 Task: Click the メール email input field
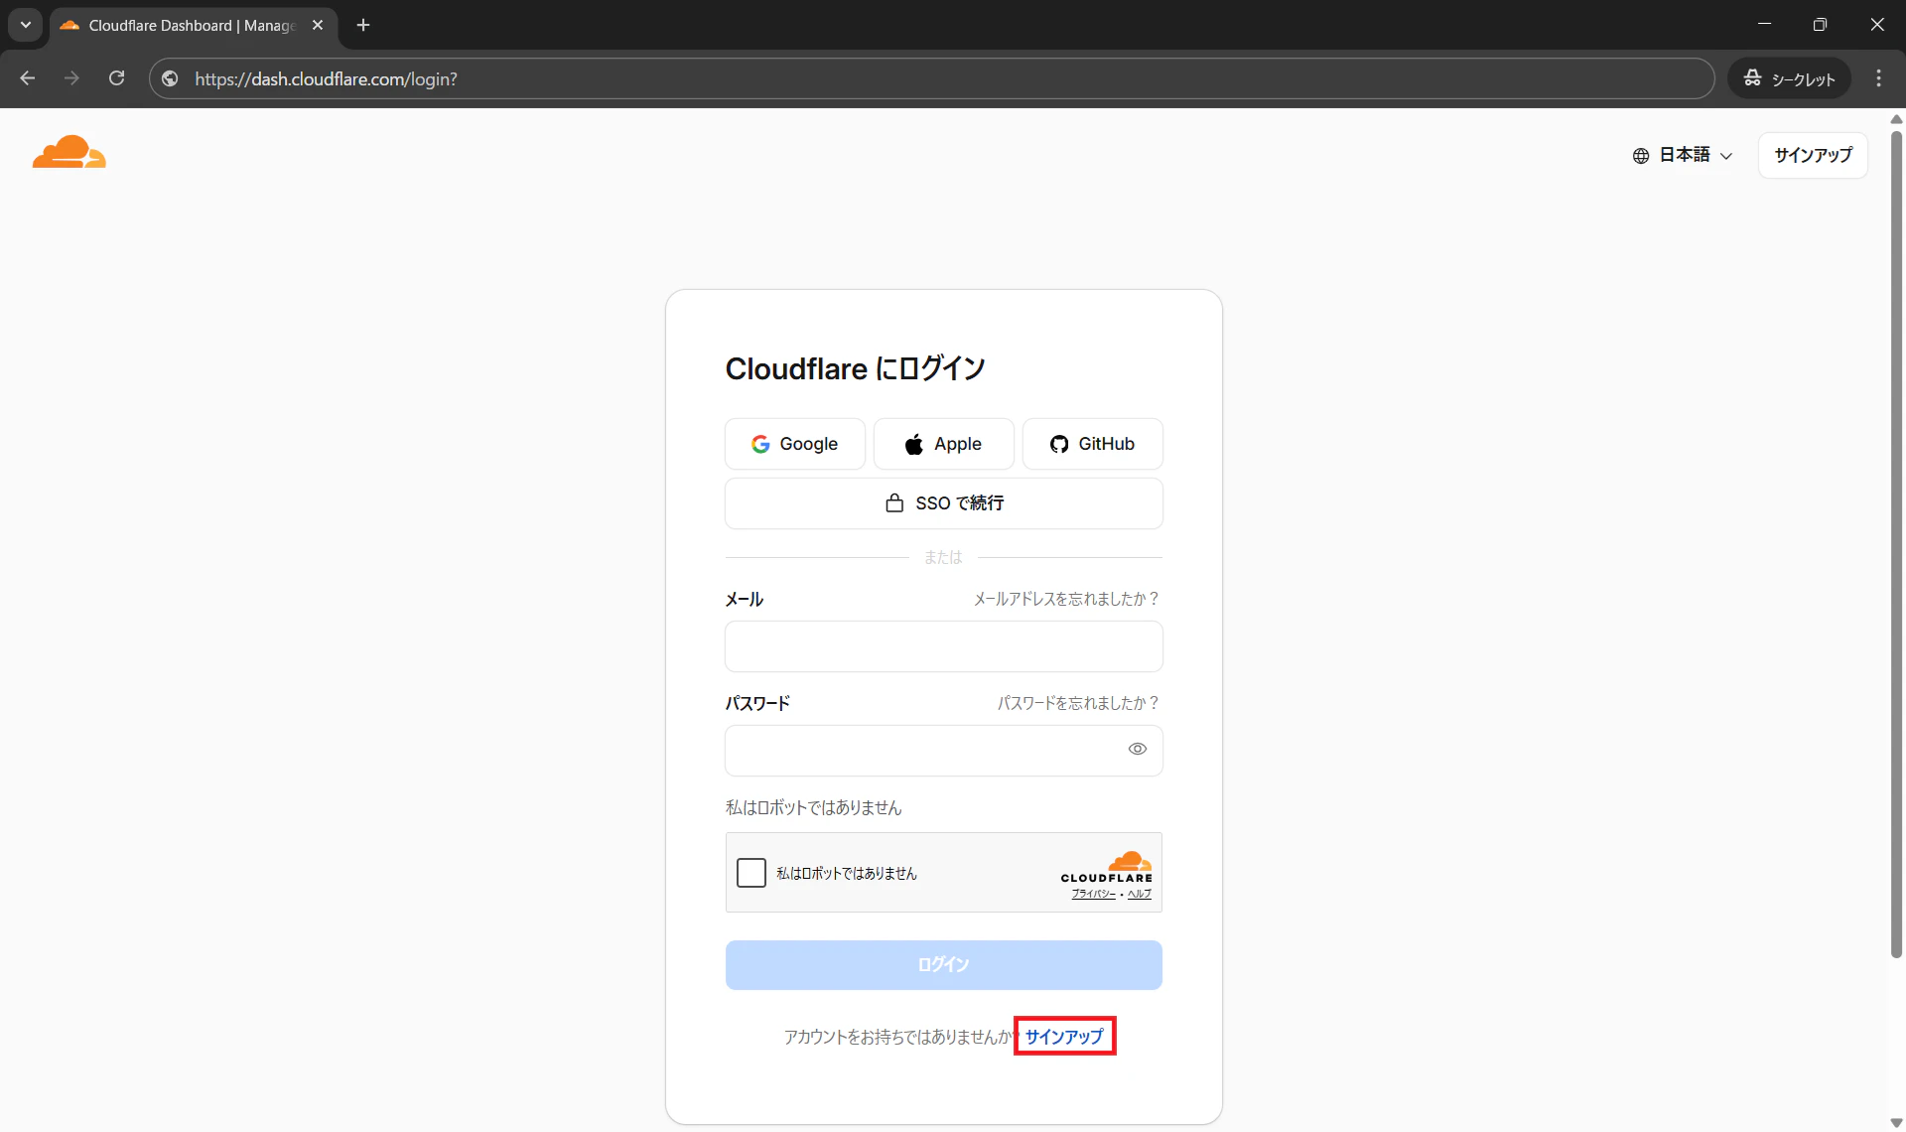[x=943, y=646]
